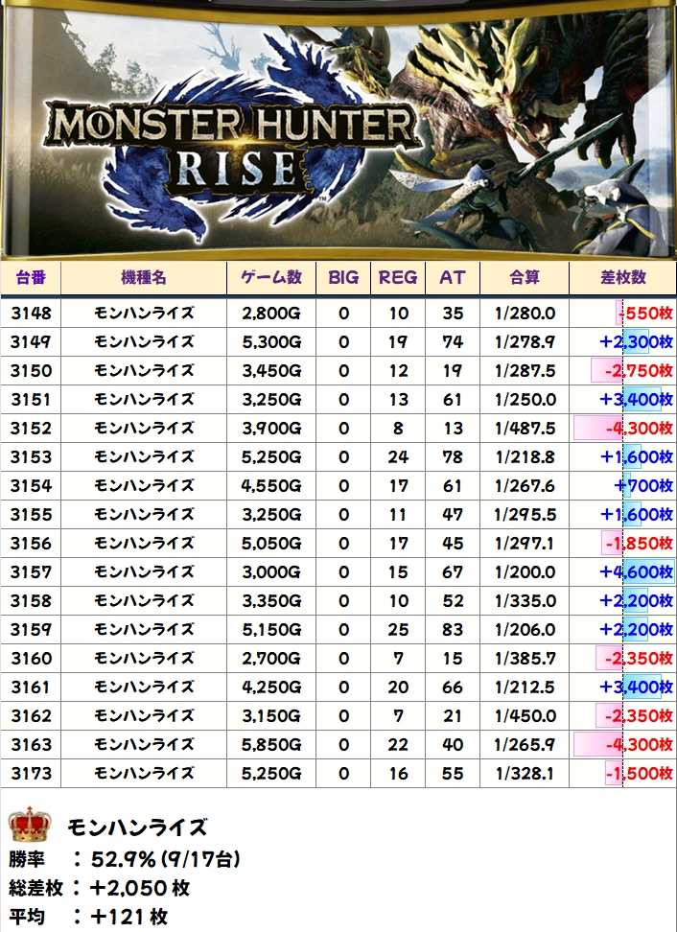Click machine number 3157

tap(31, 571)
